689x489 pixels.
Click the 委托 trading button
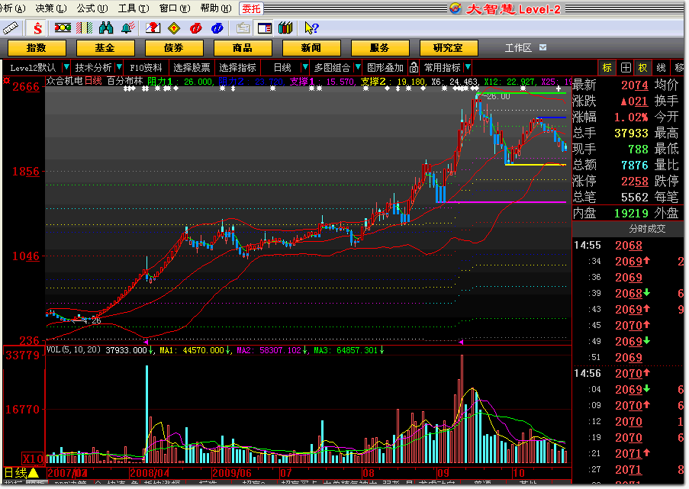(x=251, y=9)
